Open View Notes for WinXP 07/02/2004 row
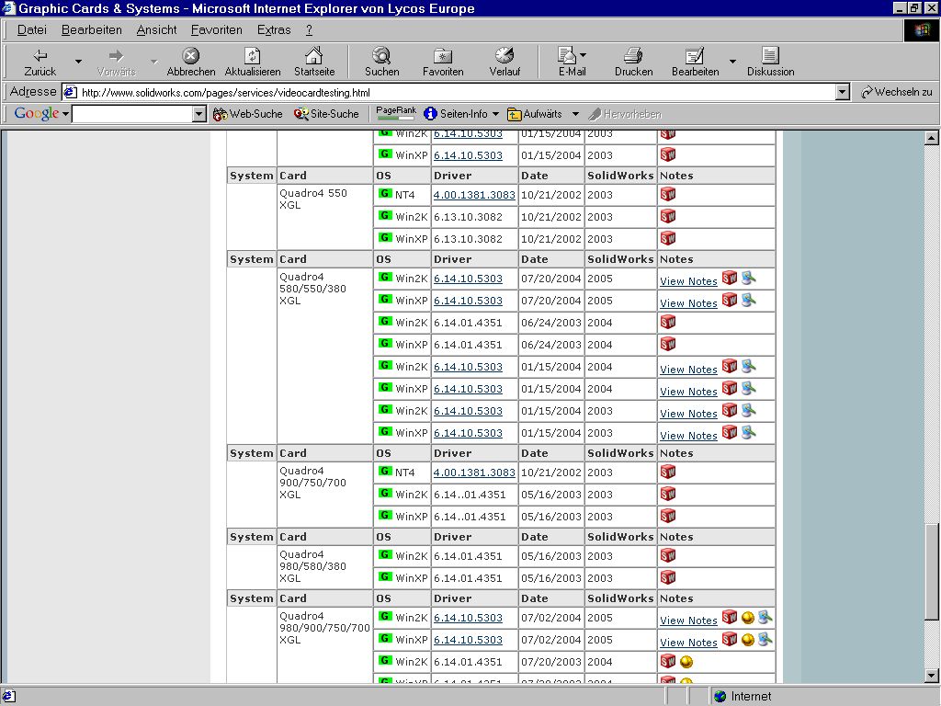Screen dimensions: 941x706 point(688,643)
